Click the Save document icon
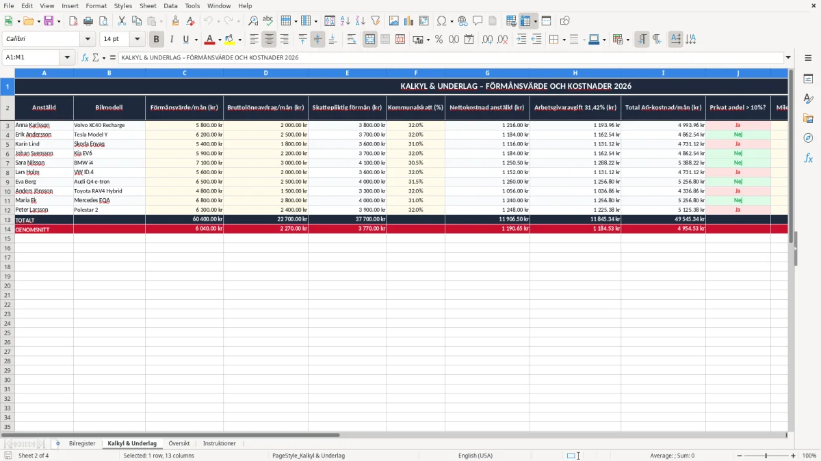The image size is (821, 461). (x=49, y=21)
